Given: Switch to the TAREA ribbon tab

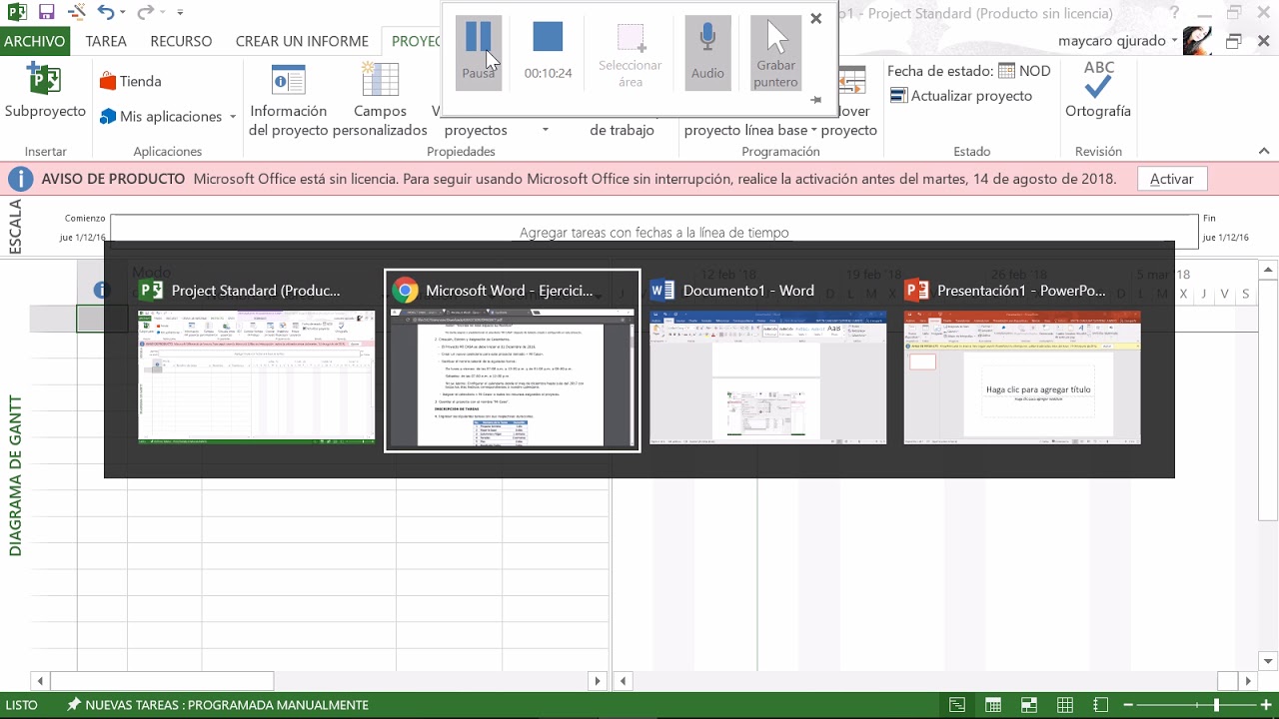Looking at the screenshot, I should click(x=106, y=41).
